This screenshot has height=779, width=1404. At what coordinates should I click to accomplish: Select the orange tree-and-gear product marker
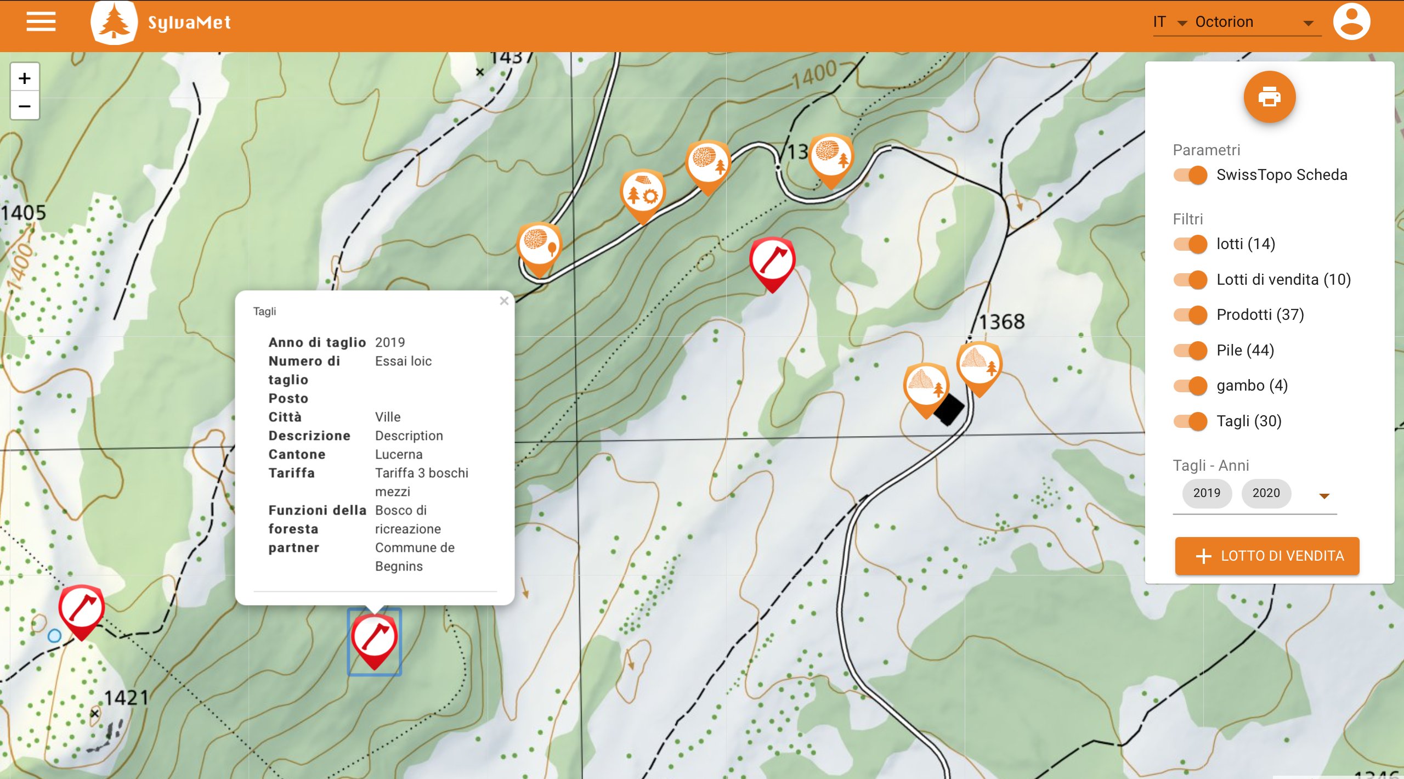(642, 196)
